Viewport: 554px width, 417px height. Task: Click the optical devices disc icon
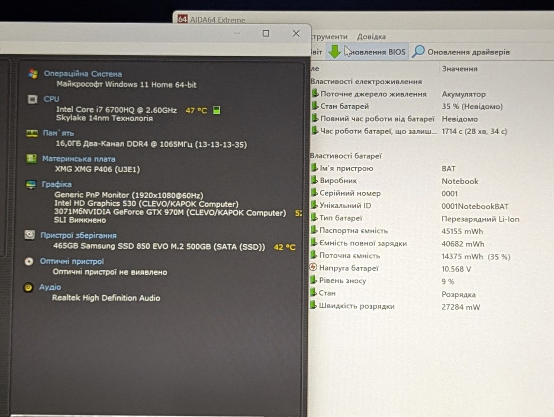(29, 262)
